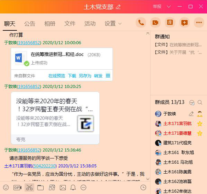Edit the group name with the pencil icon
Image resolution: width=207 pixels, height=194 pixels.
[118, 7]
